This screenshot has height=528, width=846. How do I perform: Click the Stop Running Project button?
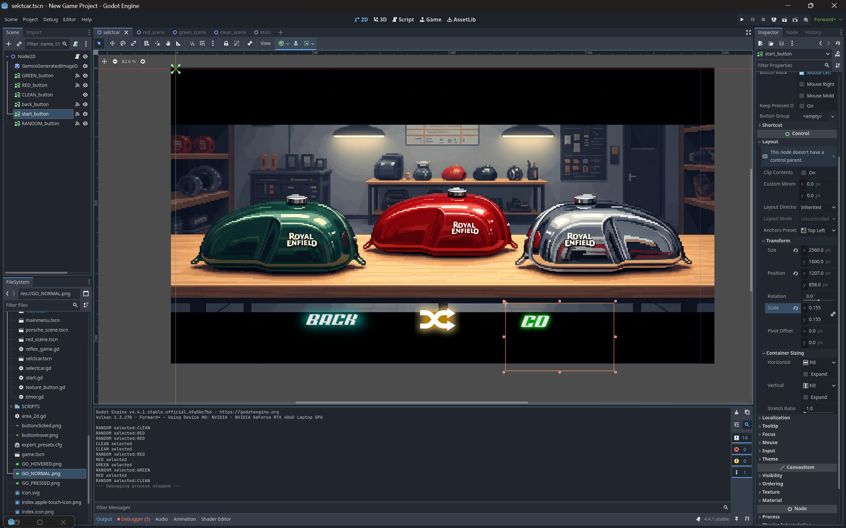pos(763,19)
